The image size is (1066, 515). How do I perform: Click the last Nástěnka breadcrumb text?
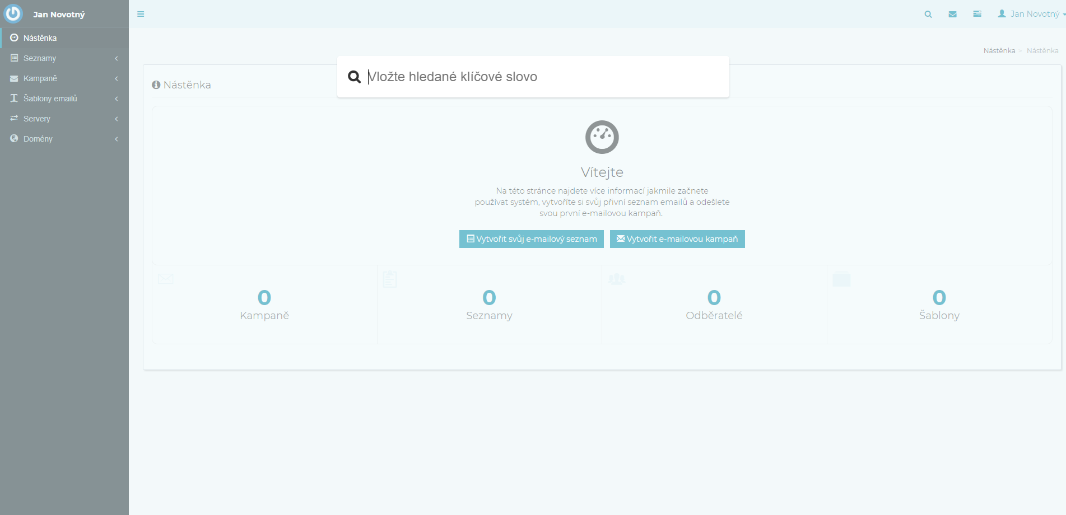[x=1042, y=50]
